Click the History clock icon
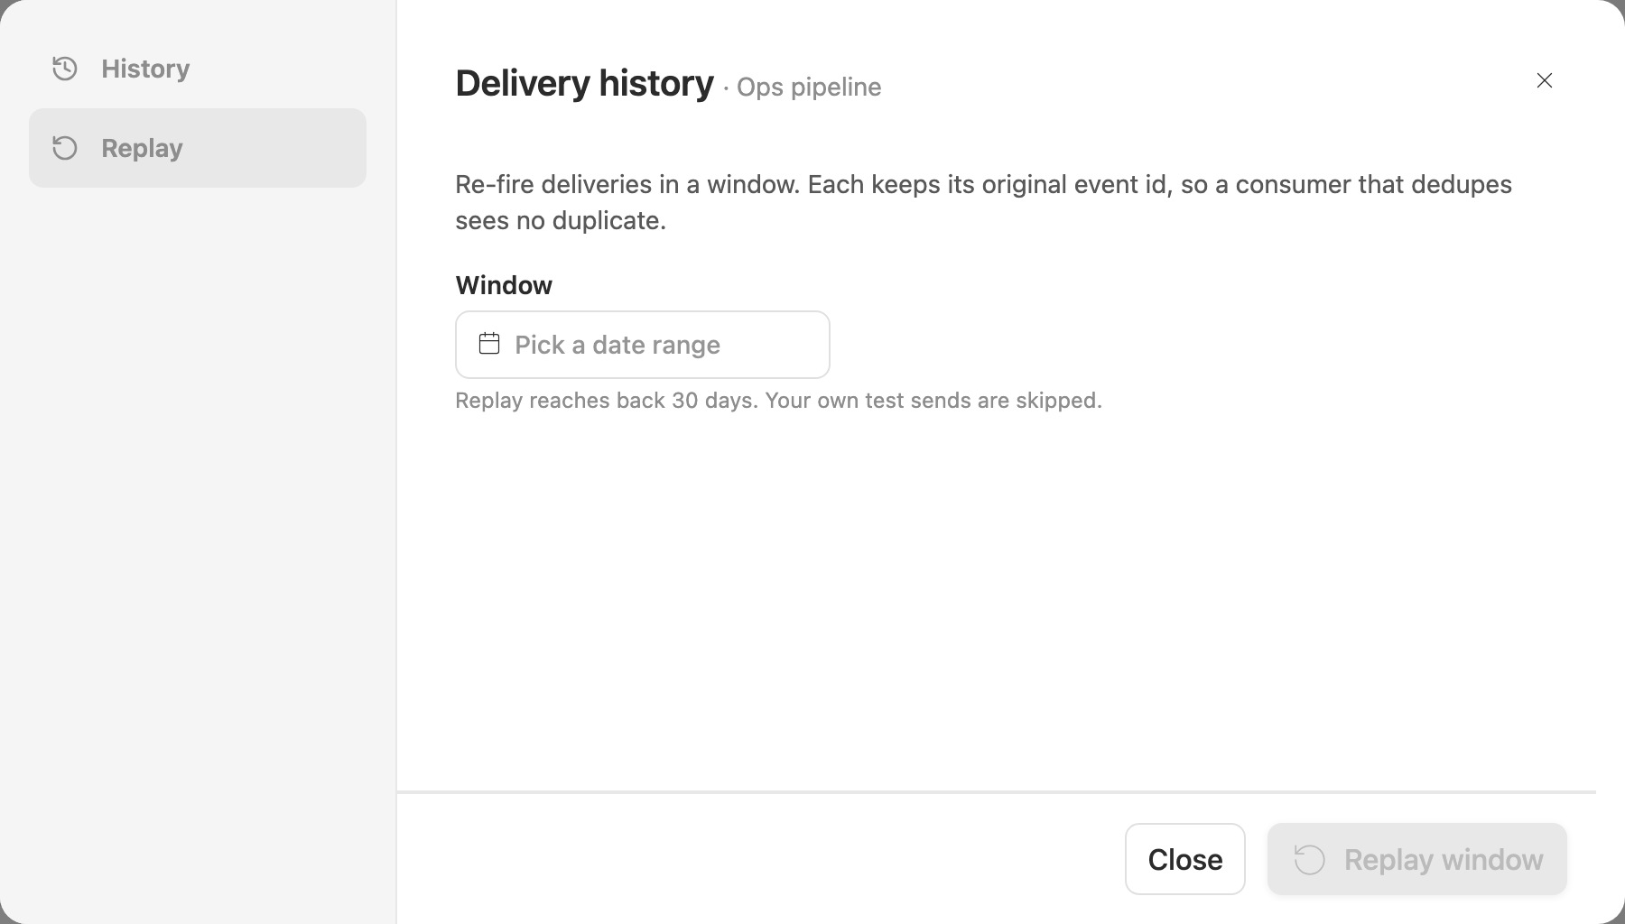 tap(65, 69)
